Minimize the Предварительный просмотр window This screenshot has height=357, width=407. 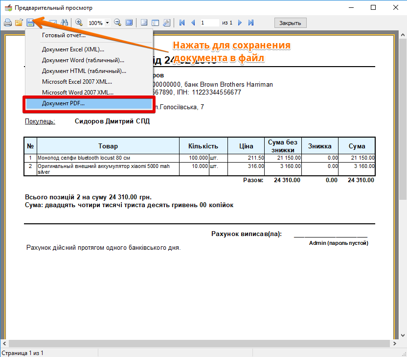(351, 7)
